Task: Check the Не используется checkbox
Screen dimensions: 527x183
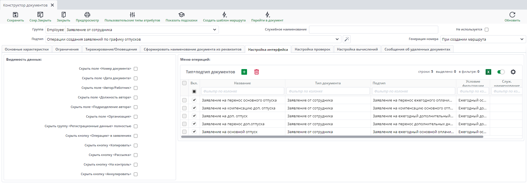Action: (486, 30)
